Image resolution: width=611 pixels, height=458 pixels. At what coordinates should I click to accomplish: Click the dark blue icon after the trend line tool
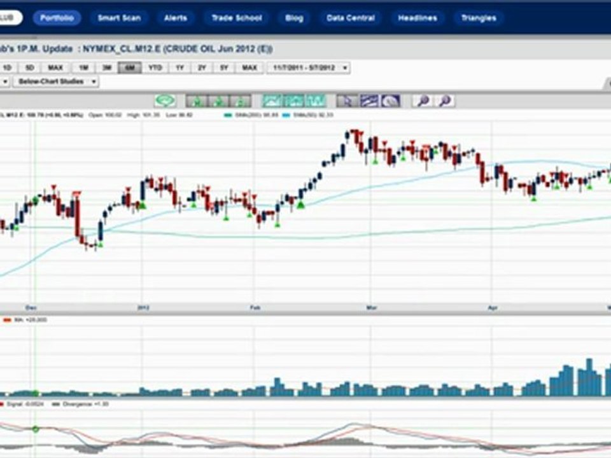click(390, 101)
